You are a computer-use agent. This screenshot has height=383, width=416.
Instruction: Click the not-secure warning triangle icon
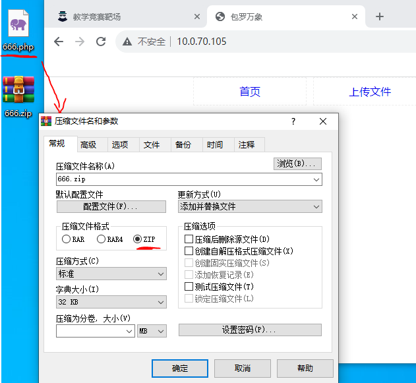pyautogui.click(x=127, y=42)
